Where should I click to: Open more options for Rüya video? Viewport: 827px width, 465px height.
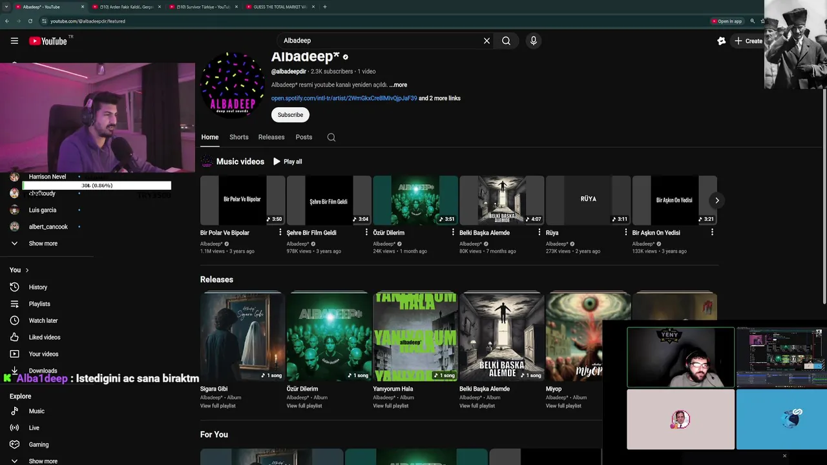point(625,232)
